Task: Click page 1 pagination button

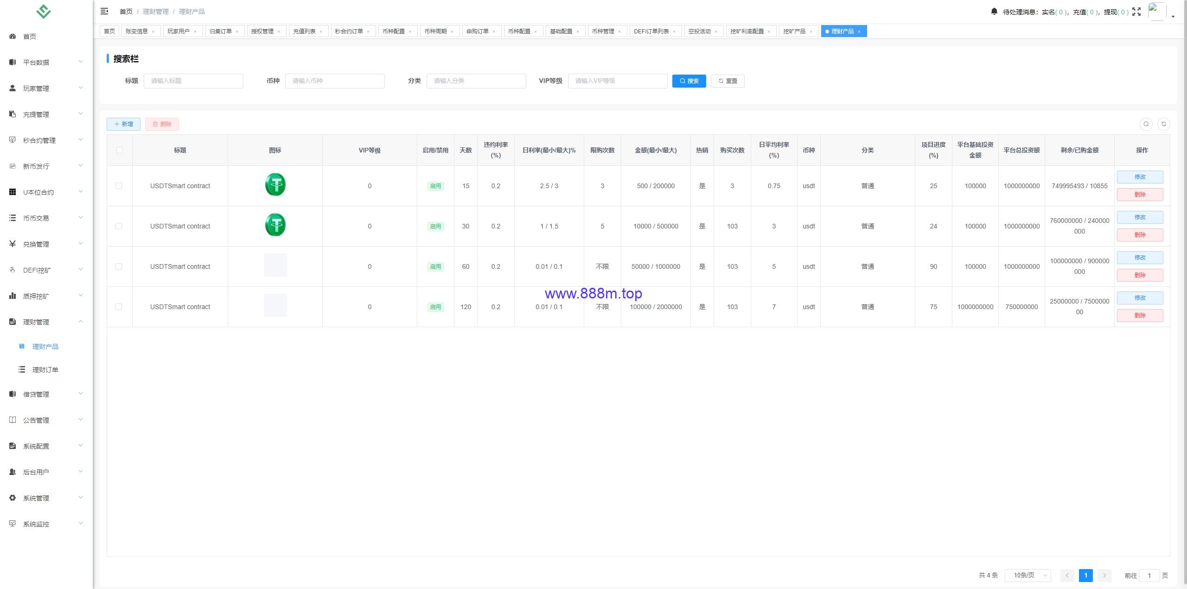Action: 1085,575
